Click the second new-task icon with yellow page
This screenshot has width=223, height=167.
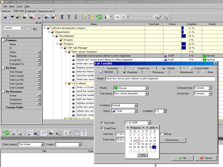click(x=18, y=17)
